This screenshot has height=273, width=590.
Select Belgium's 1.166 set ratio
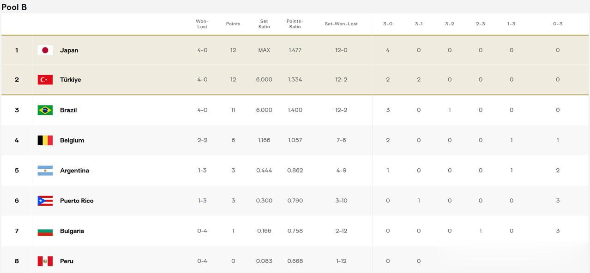pos(264,140)
